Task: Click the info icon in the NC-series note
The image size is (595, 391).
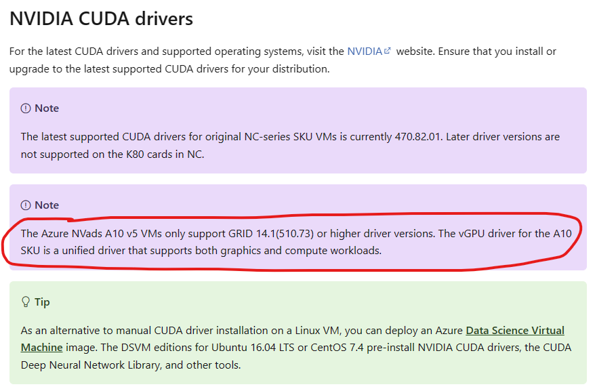Action: point(26,108)
